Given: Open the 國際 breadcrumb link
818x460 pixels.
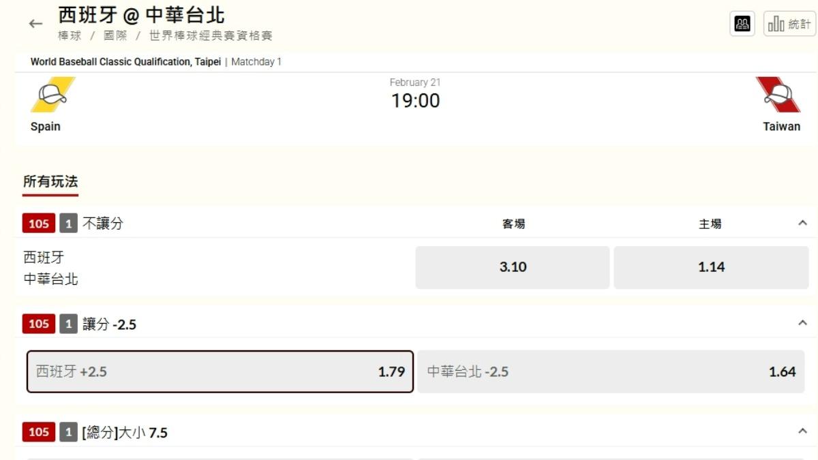Looking at the screenshot, I should [115, 36].
